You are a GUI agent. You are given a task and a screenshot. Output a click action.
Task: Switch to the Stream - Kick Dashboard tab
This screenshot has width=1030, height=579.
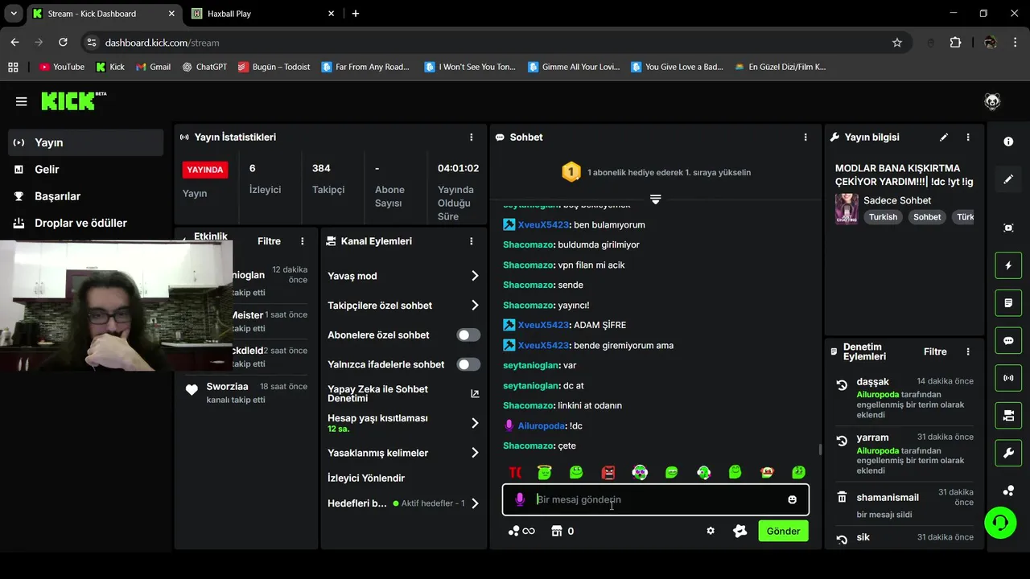(x=103, y=14)
